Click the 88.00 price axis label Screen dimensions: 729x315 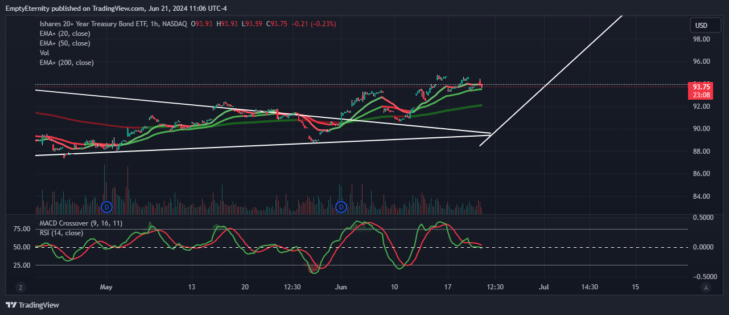pos(701,152)
